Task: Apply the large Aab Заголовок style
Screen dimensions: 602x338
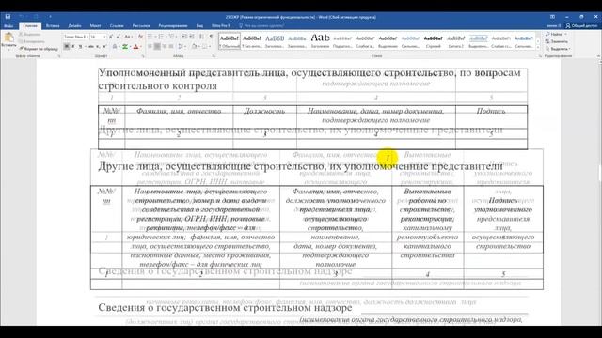Action: click(320, 41)
